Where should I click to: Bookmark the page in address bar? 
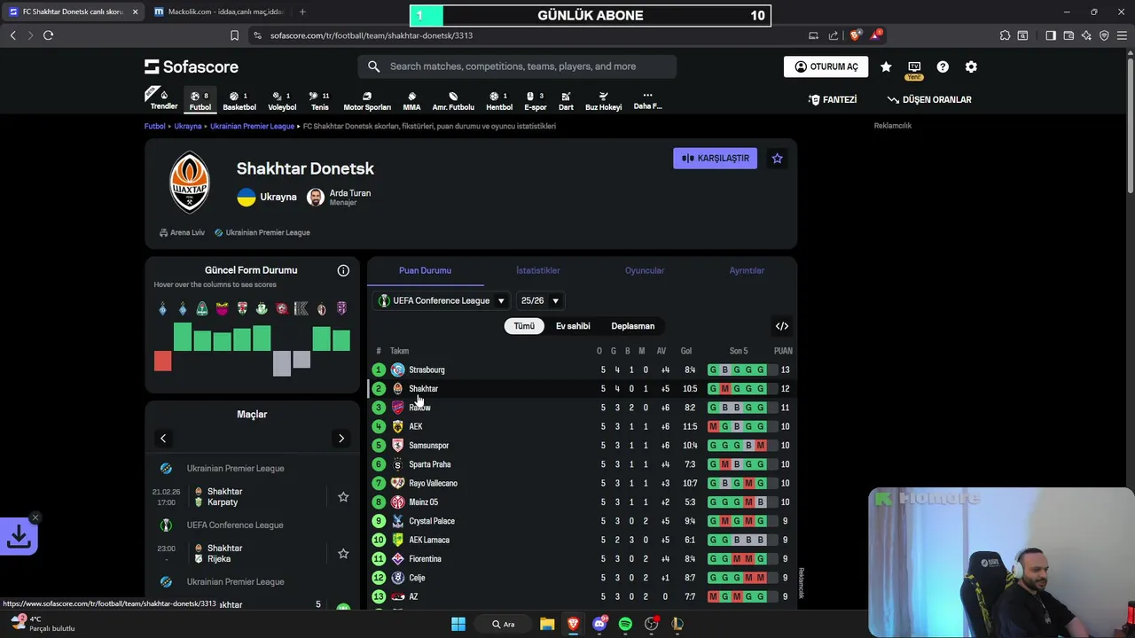234,35
